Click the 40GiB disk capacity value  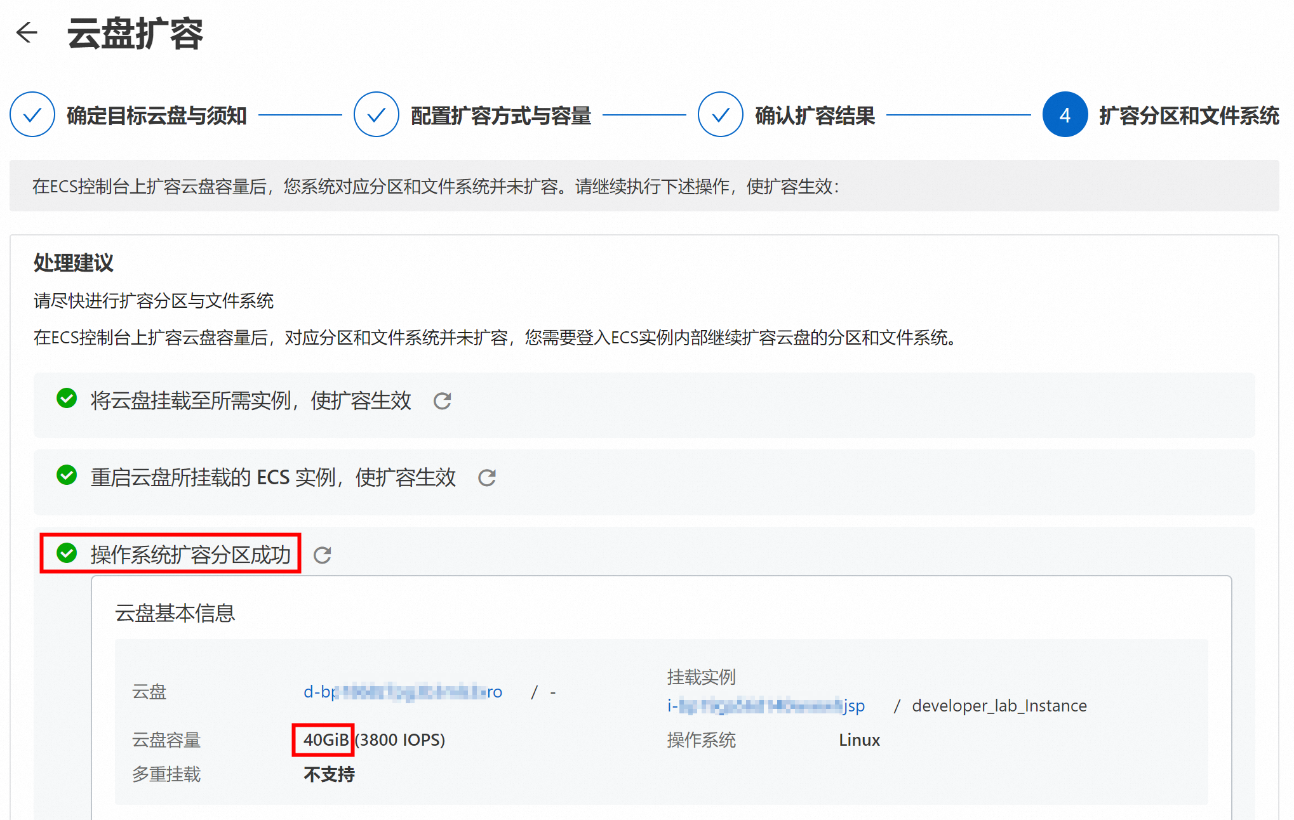326,740
